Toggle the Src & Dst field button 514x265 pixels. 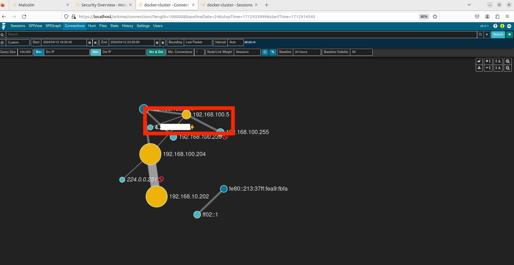coord(156,52)
